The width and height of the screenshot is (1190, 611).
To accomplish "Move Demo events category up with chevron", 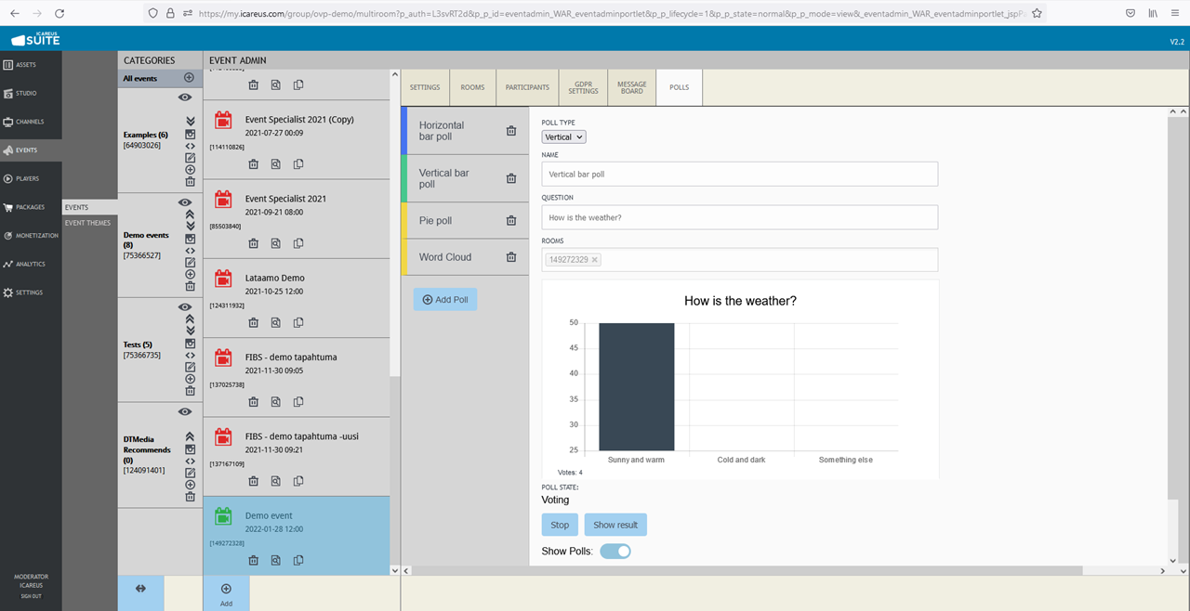I will point(190,214).
